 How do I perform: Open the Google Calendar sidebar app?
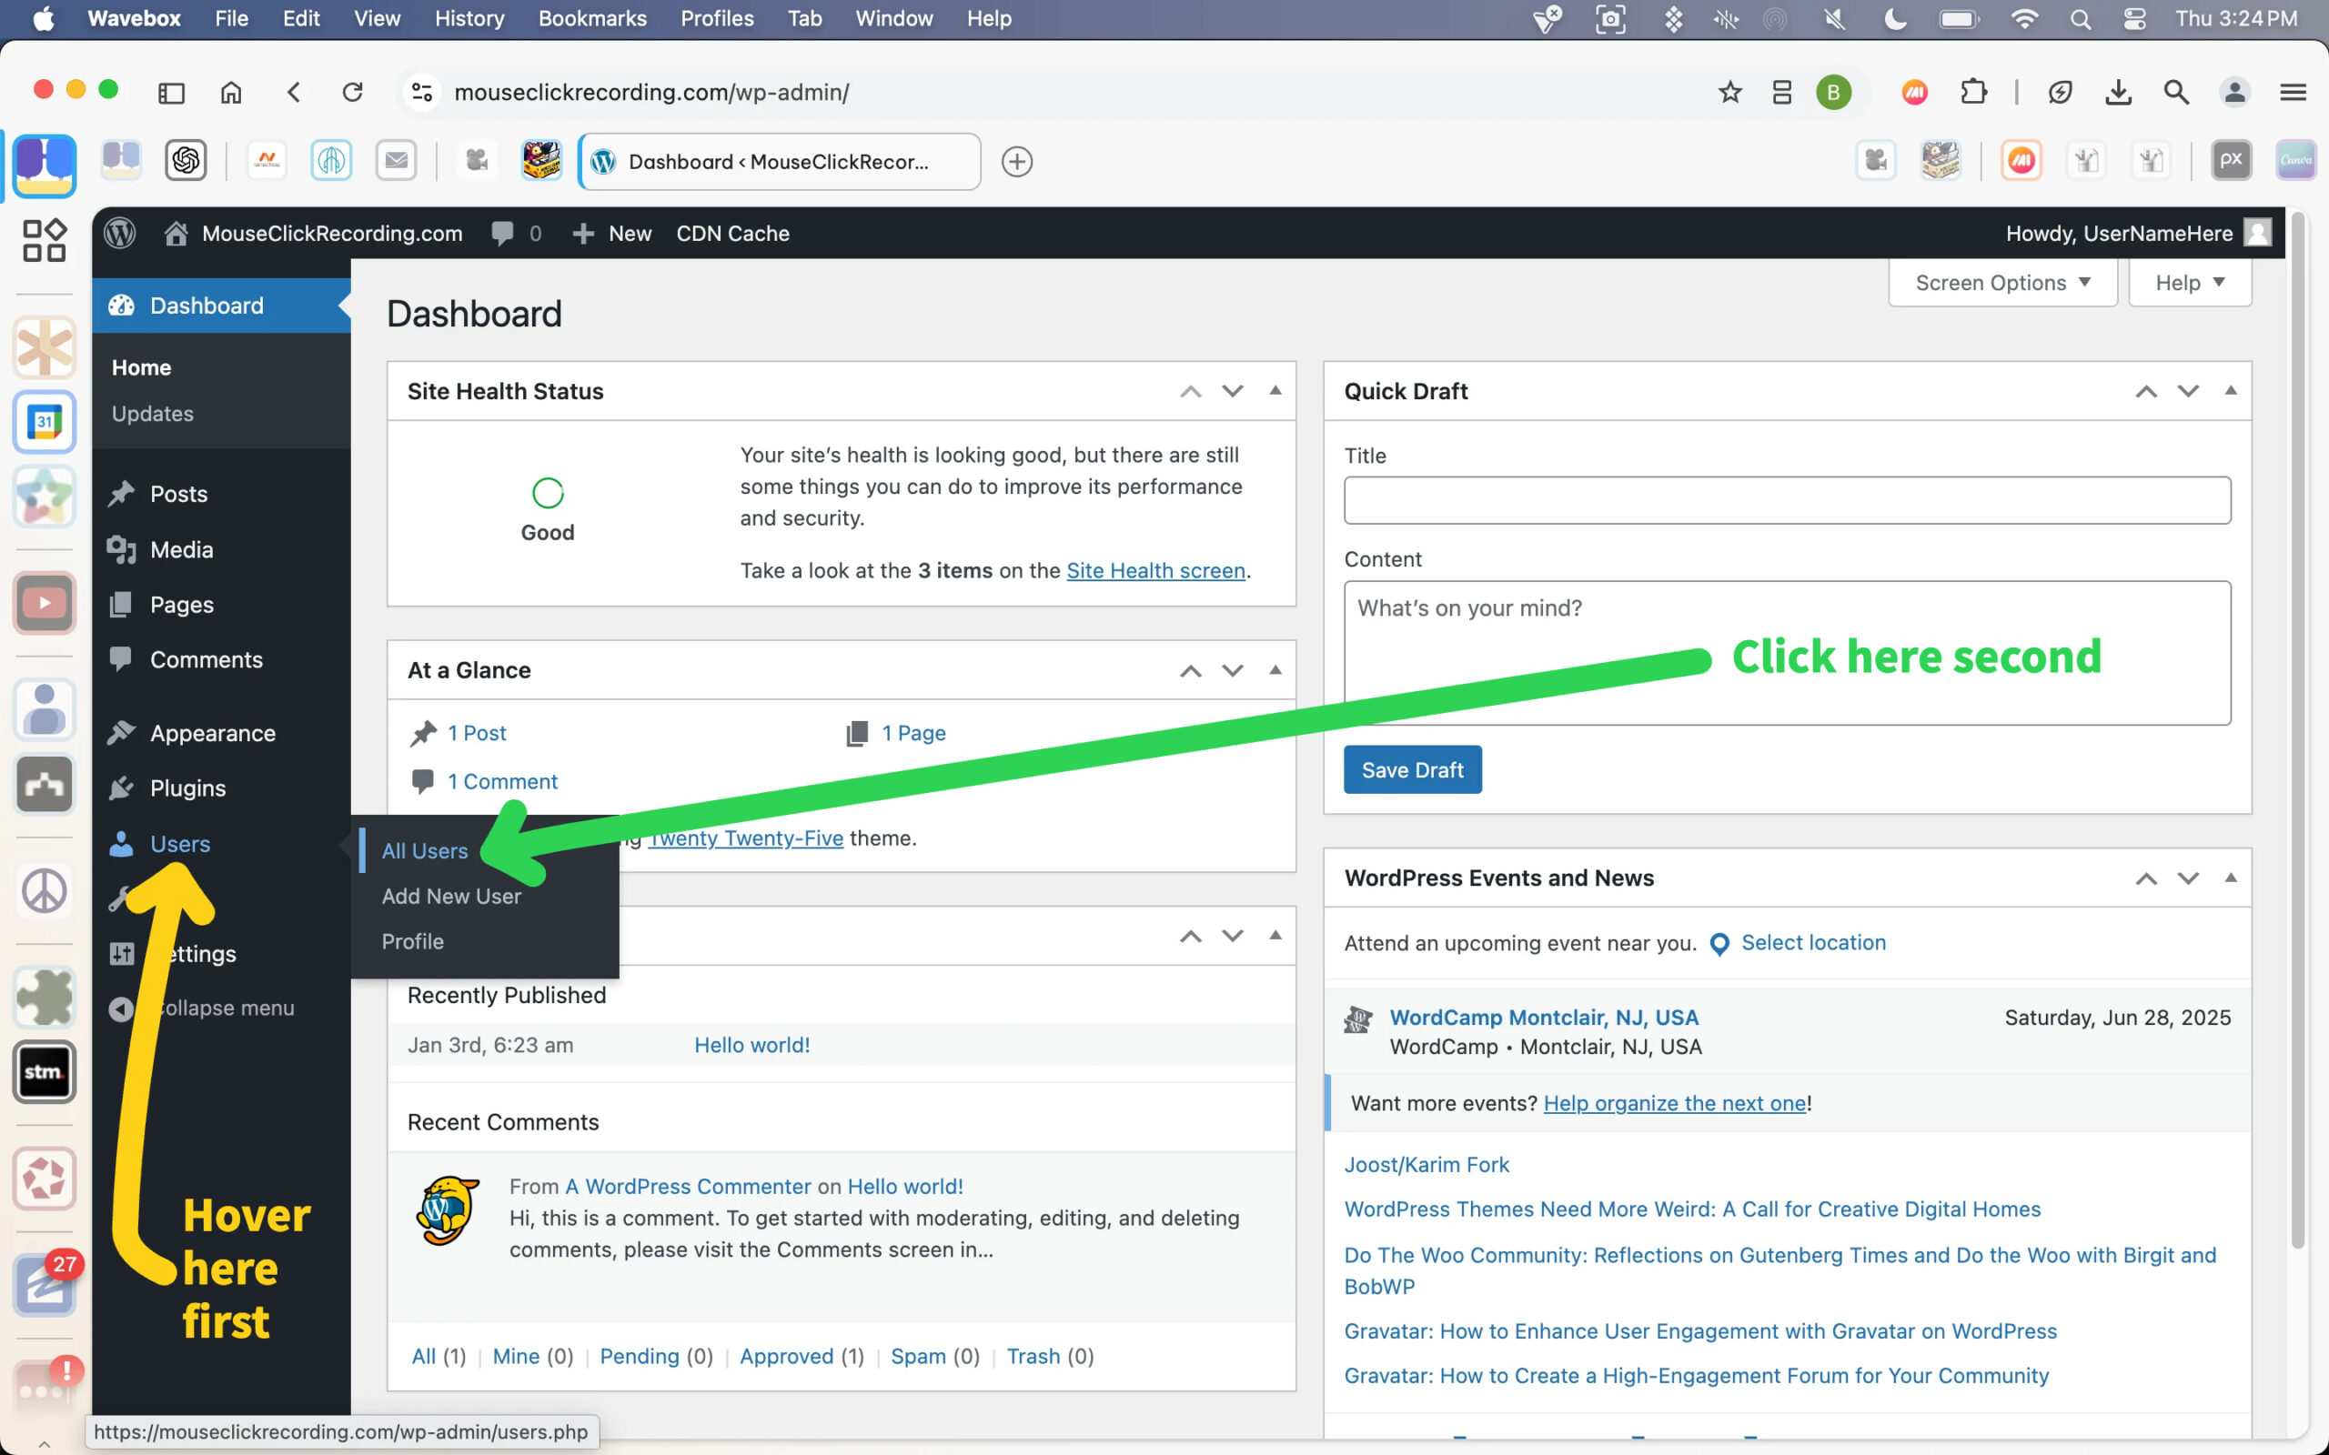45,423
